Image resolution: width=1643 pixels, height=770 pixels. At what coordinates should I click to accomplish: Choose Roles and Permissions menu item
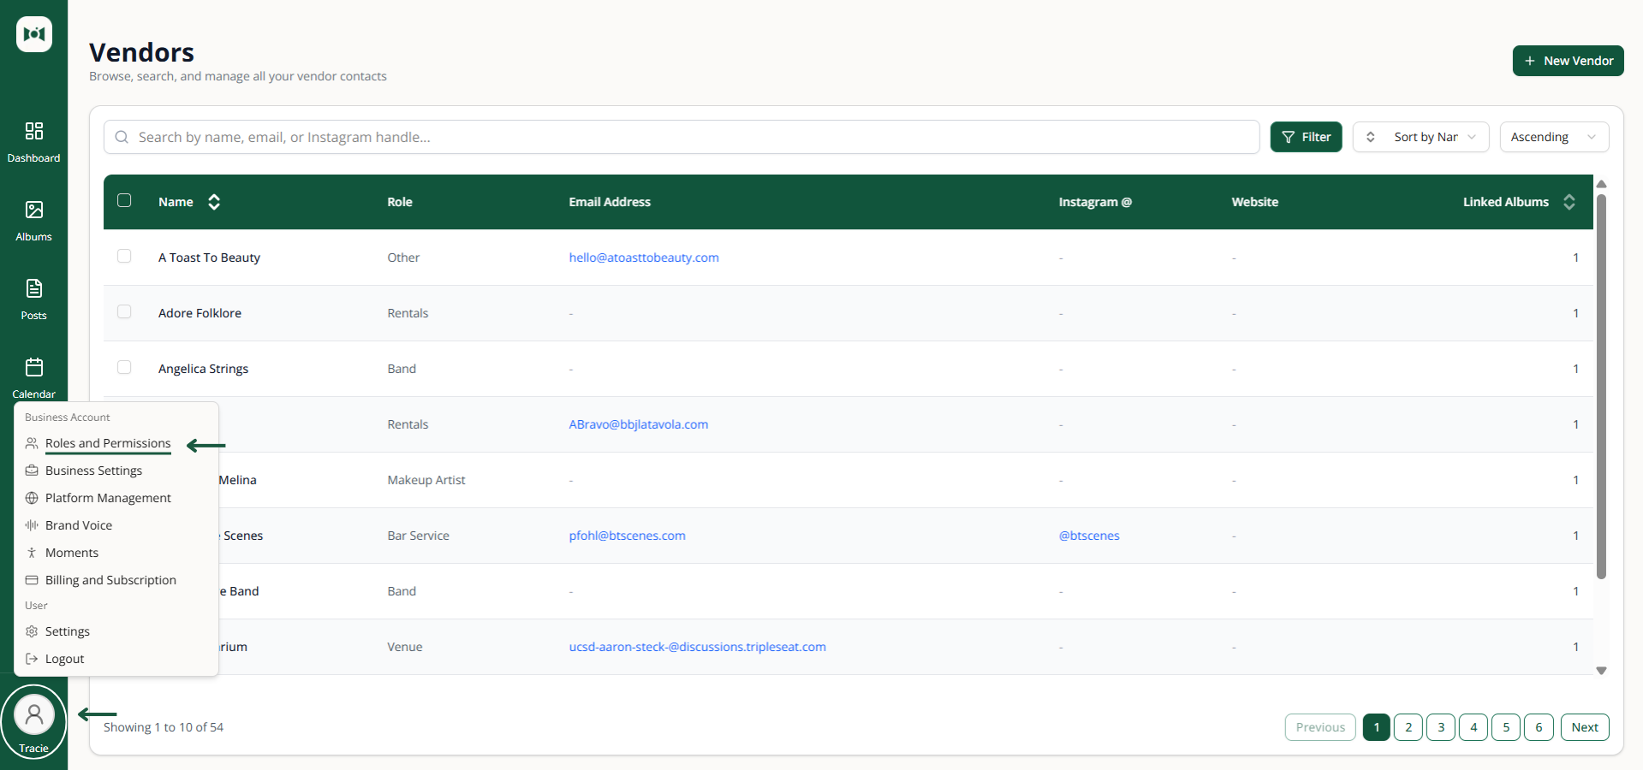point(108,443)
